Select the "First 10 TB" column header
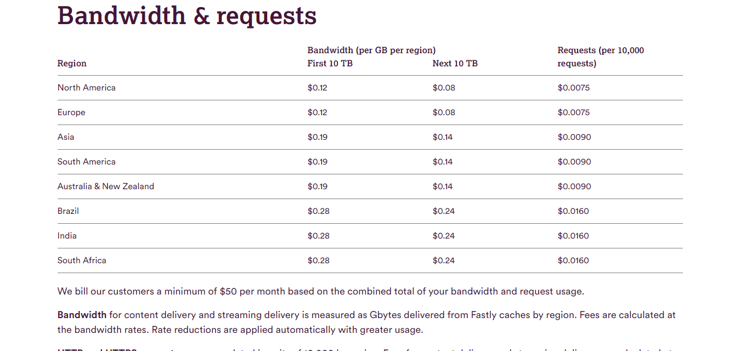Viewport: 740px width, 351px height. [330, 64]
